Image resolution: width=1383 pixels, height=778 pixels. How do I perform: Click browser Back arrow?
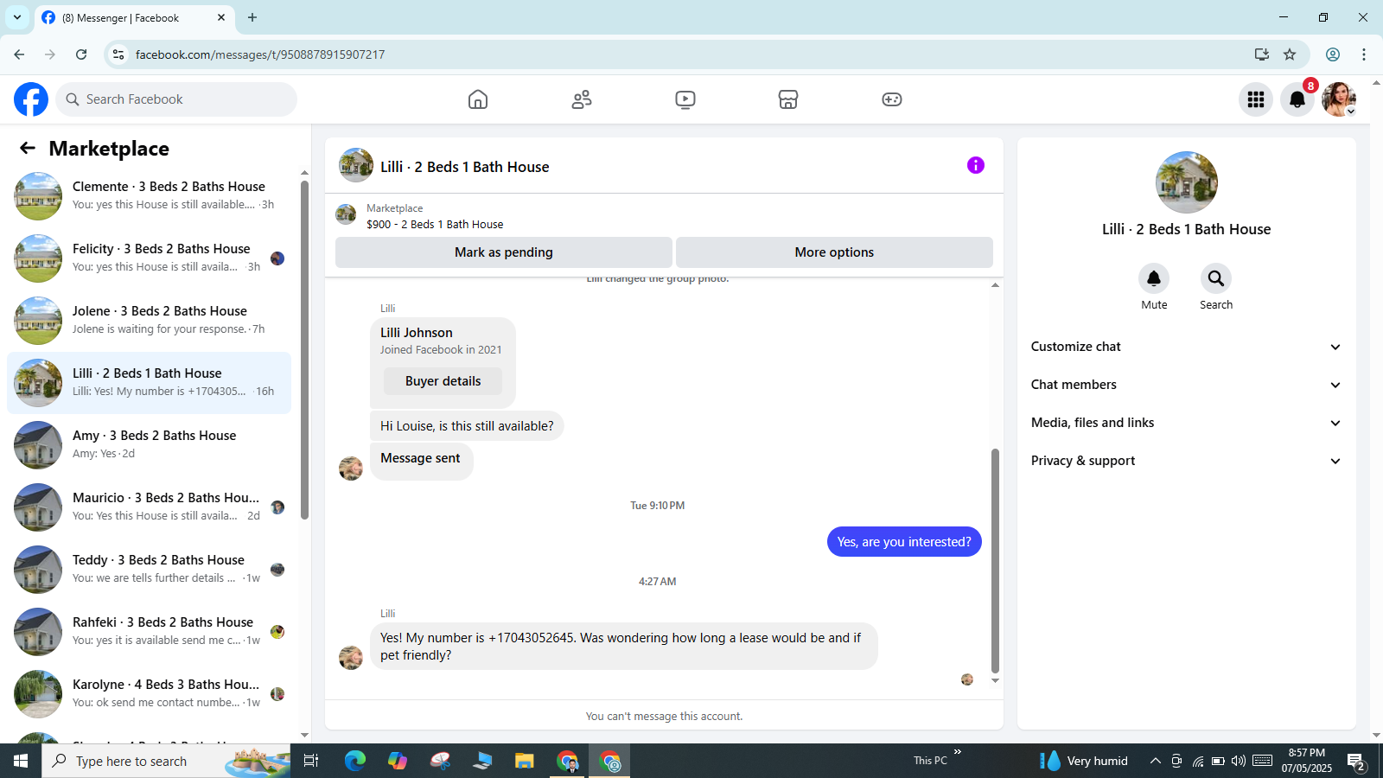pyautogui.click(x=19, y=54)
